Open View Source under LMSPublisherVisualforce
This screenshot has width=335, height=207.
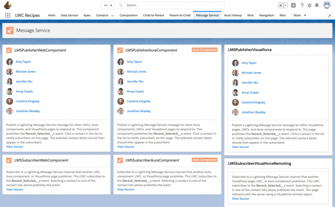point(240,147)
